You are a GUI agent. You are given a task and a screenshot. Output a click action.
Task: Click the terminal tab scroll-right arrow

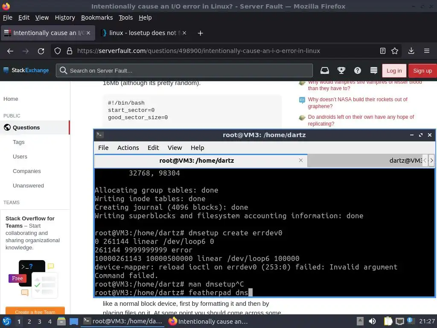[431, 161]
